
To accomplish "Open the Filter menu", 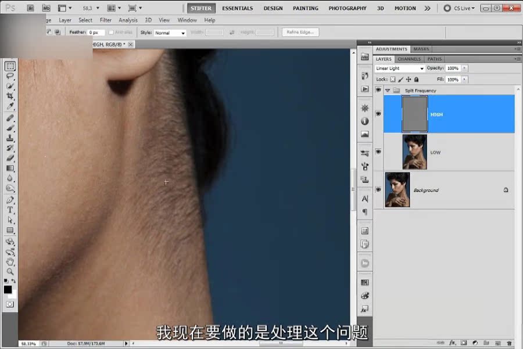I will click(106, 20).
